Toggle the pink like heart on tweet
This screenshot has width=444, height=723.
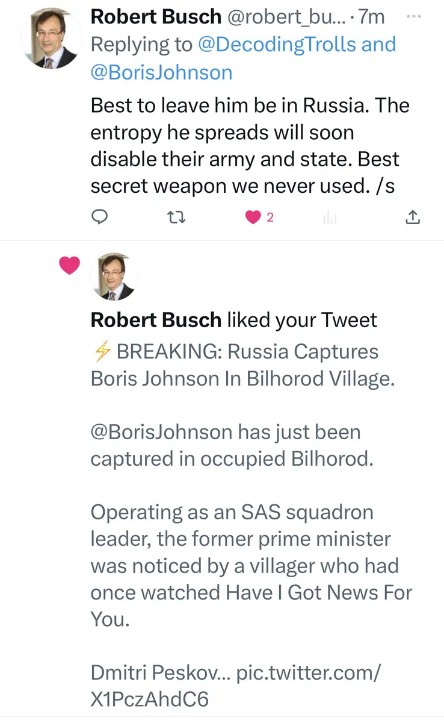253,218
